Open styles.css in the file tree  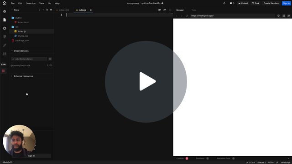[x=23, y=36]
